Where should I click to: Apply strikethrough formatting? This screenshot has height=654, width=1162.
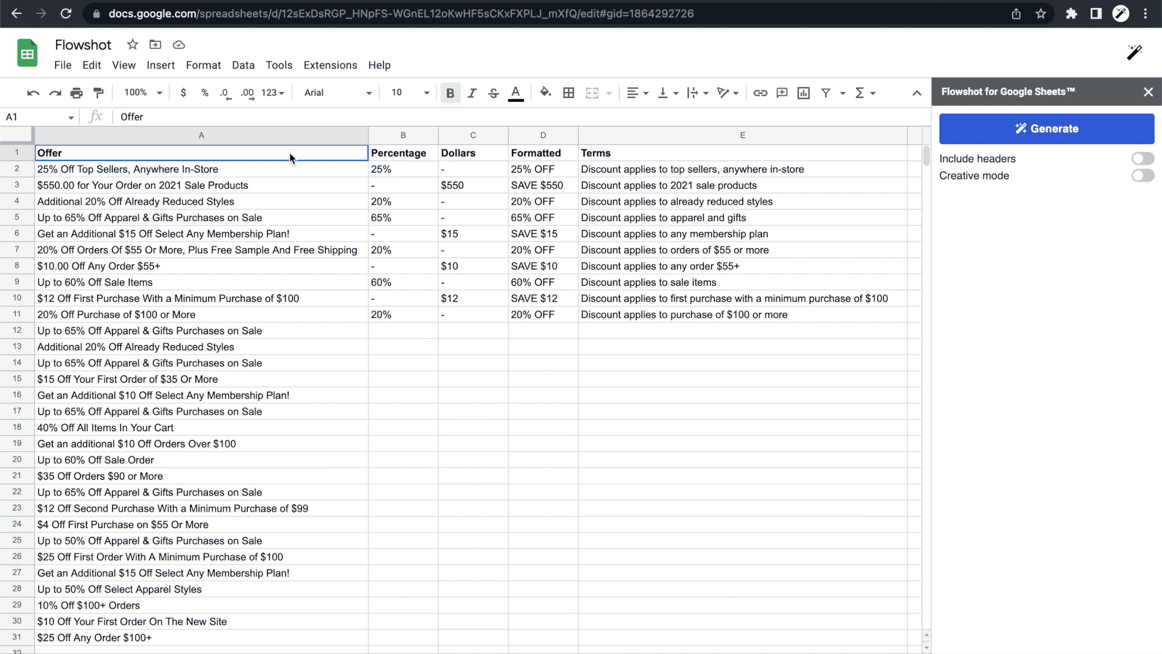tap(493, 93)
